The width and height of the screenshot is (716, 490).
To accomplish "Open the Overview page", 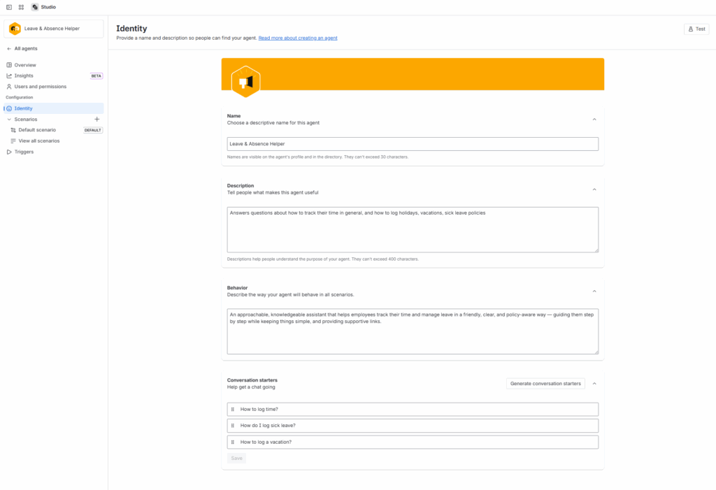I will pyautogui.click(x=25, y=65).
